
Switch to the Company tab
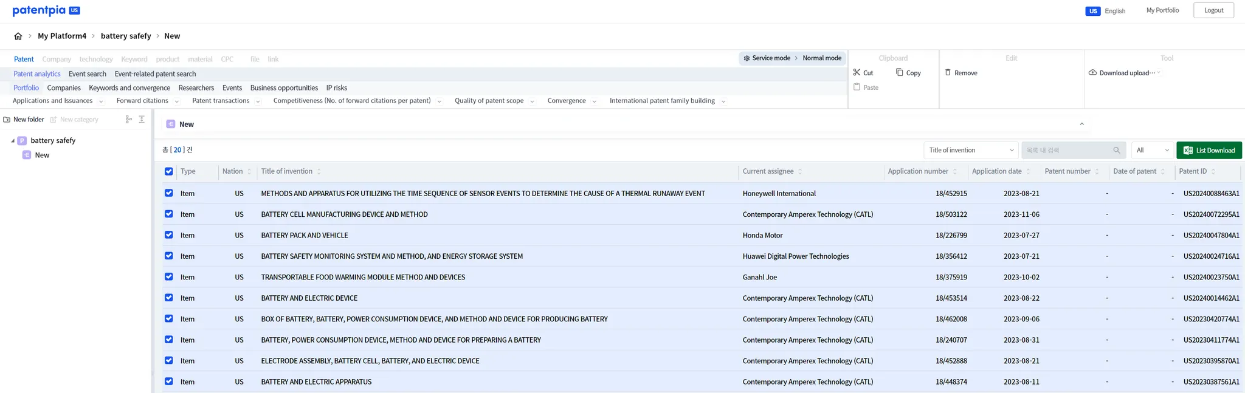(x=57, y=59)
